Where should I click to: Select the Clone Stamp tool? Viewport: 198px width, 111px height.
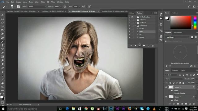point(2,45)
